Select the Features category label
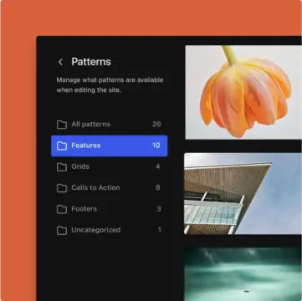Viewport: 302px width, 301px height. coord(86,145)
